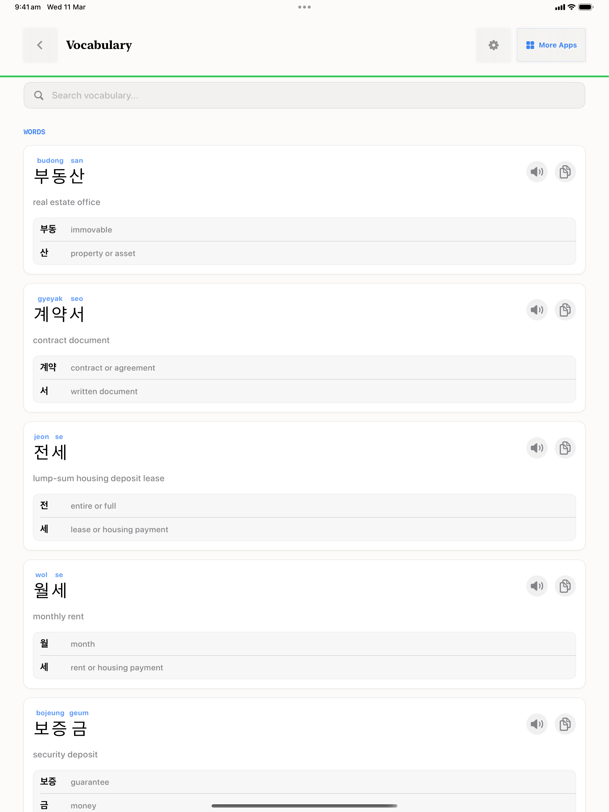Tap the three-dot multitasking menu
The image size is (609, 812).
pyautogui.click(x=304, y=7)
